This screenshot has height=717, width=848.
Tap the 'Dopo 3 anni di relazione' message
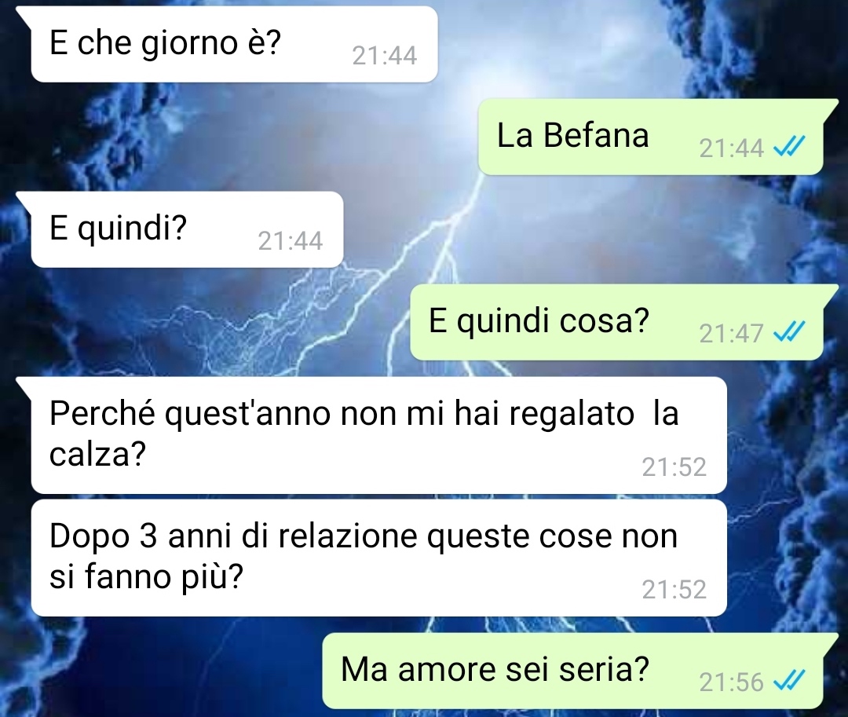coord(378,558)
